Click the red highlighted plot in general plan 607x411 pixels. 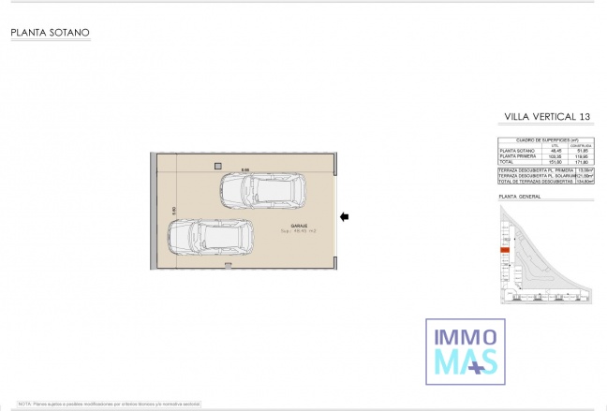click(x=505, y=251)
